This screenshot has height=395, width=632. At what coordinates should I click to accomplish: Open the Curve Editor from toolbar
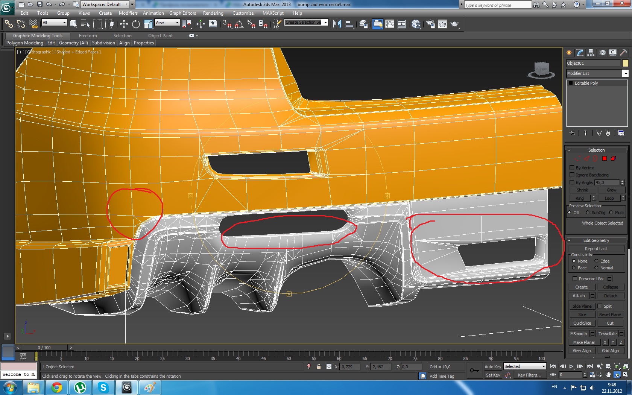tap(390, 24)
